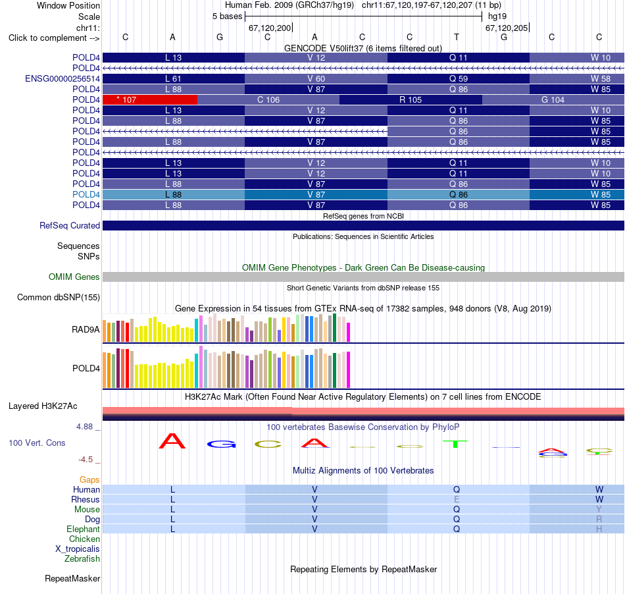Click the H3K27Ac Mark ENCODE track title

[363, 396]
